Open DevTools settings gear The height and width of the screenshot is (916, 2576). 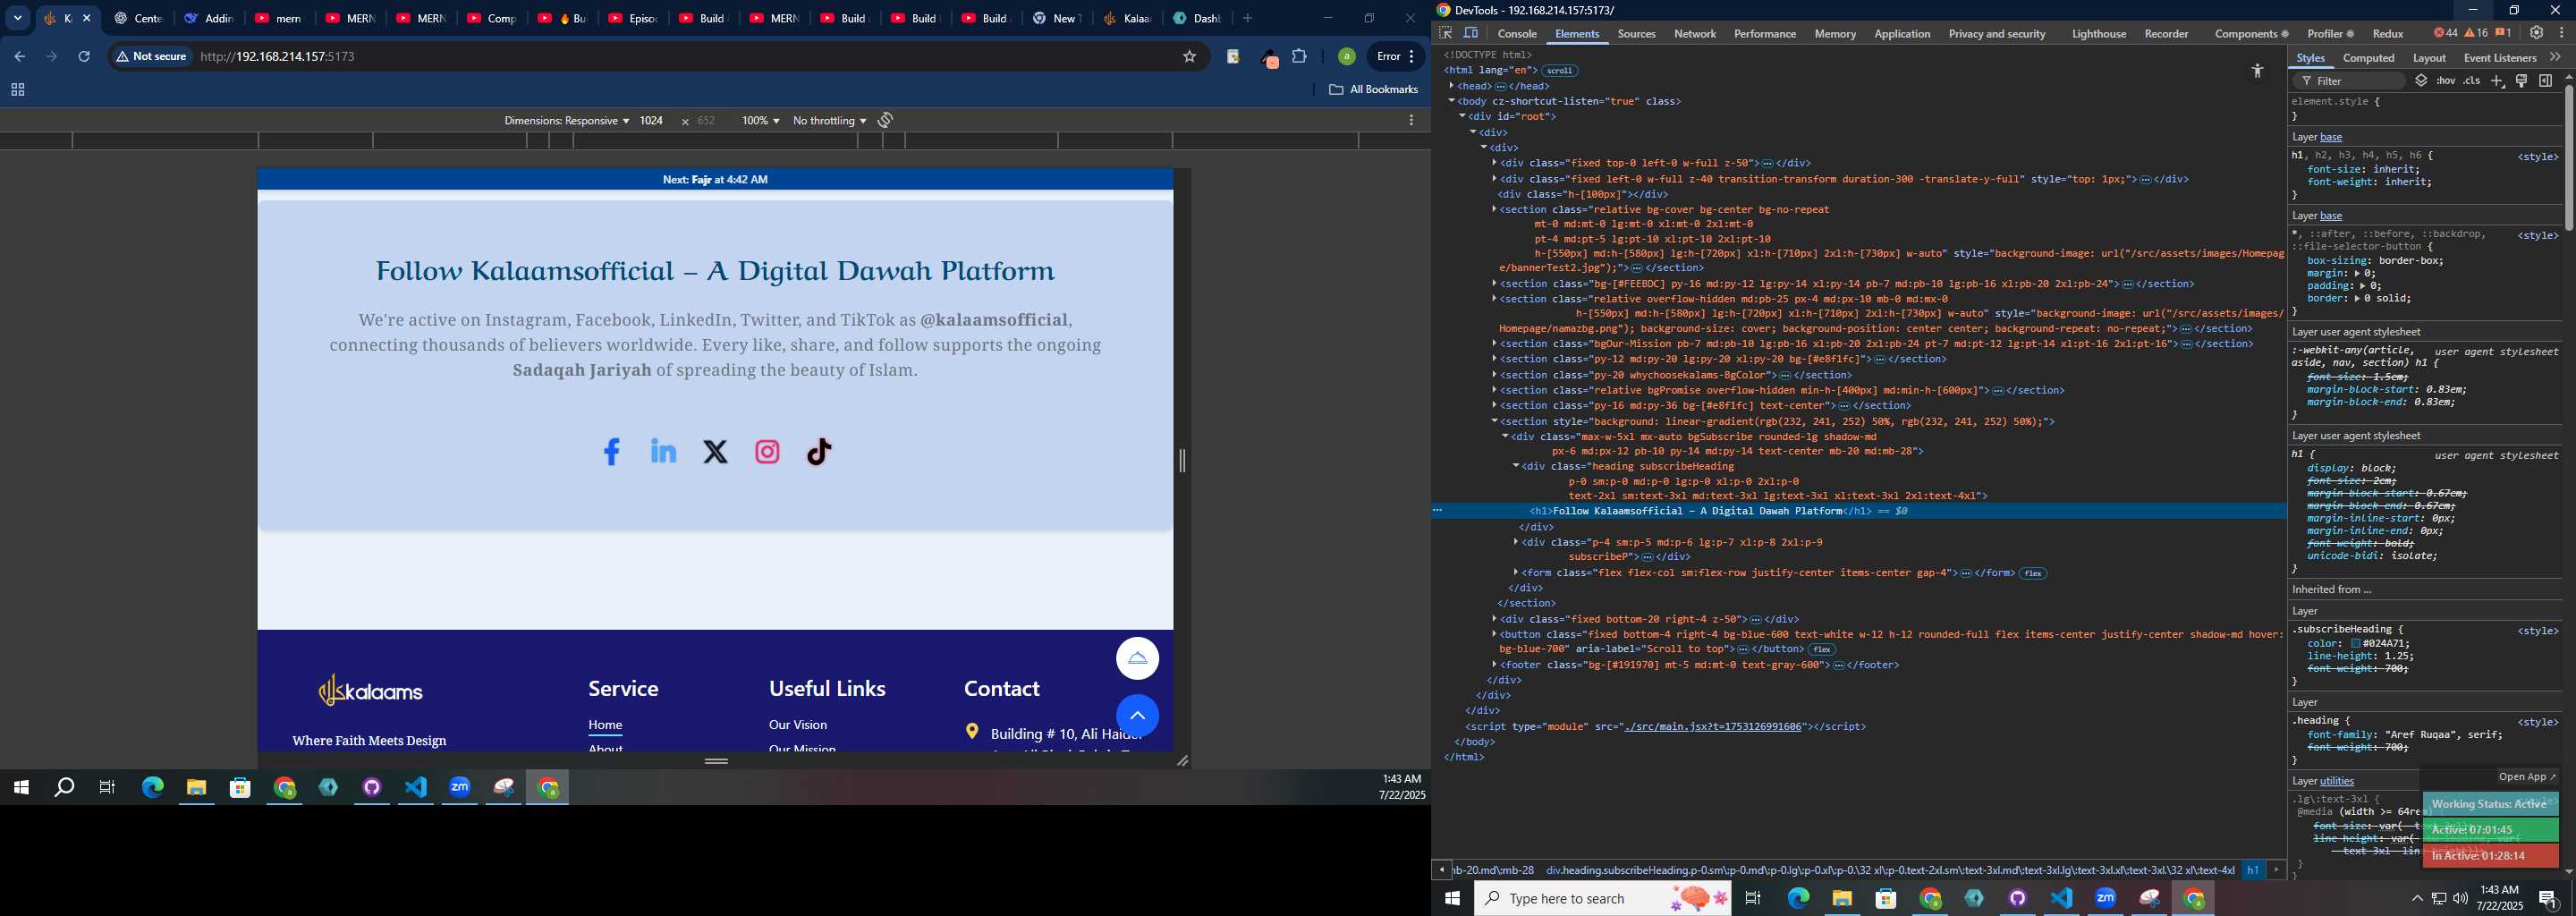tap(2537, 33)
